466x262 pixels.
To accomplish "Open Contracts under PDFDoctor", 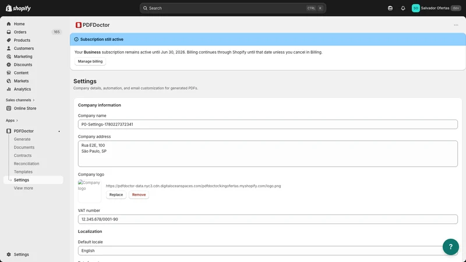I will pos(22,155).
